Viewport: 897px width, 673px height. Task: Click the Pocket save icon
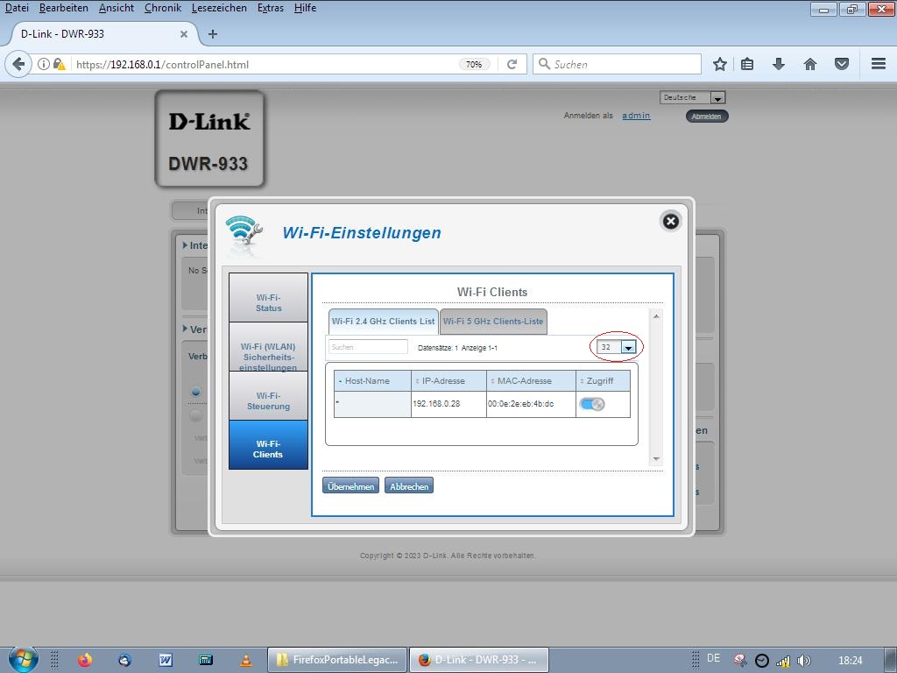(842, 64)
